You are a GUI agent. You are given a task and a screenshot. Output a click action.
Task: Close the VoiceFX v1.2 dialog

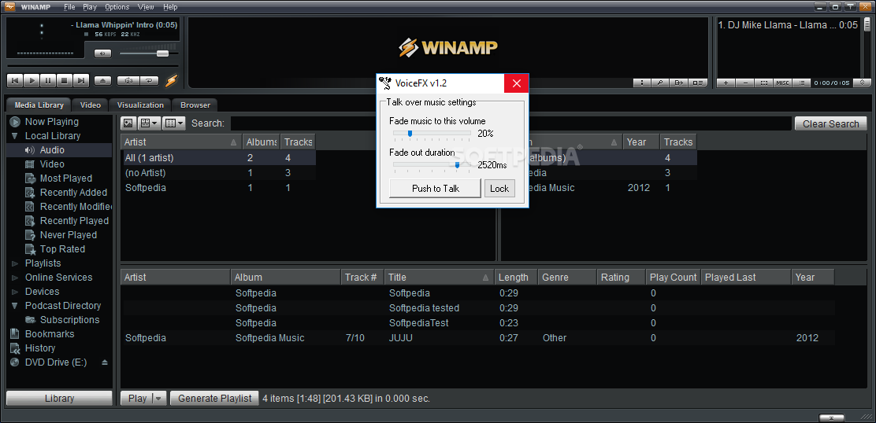[x=516, y=83]
